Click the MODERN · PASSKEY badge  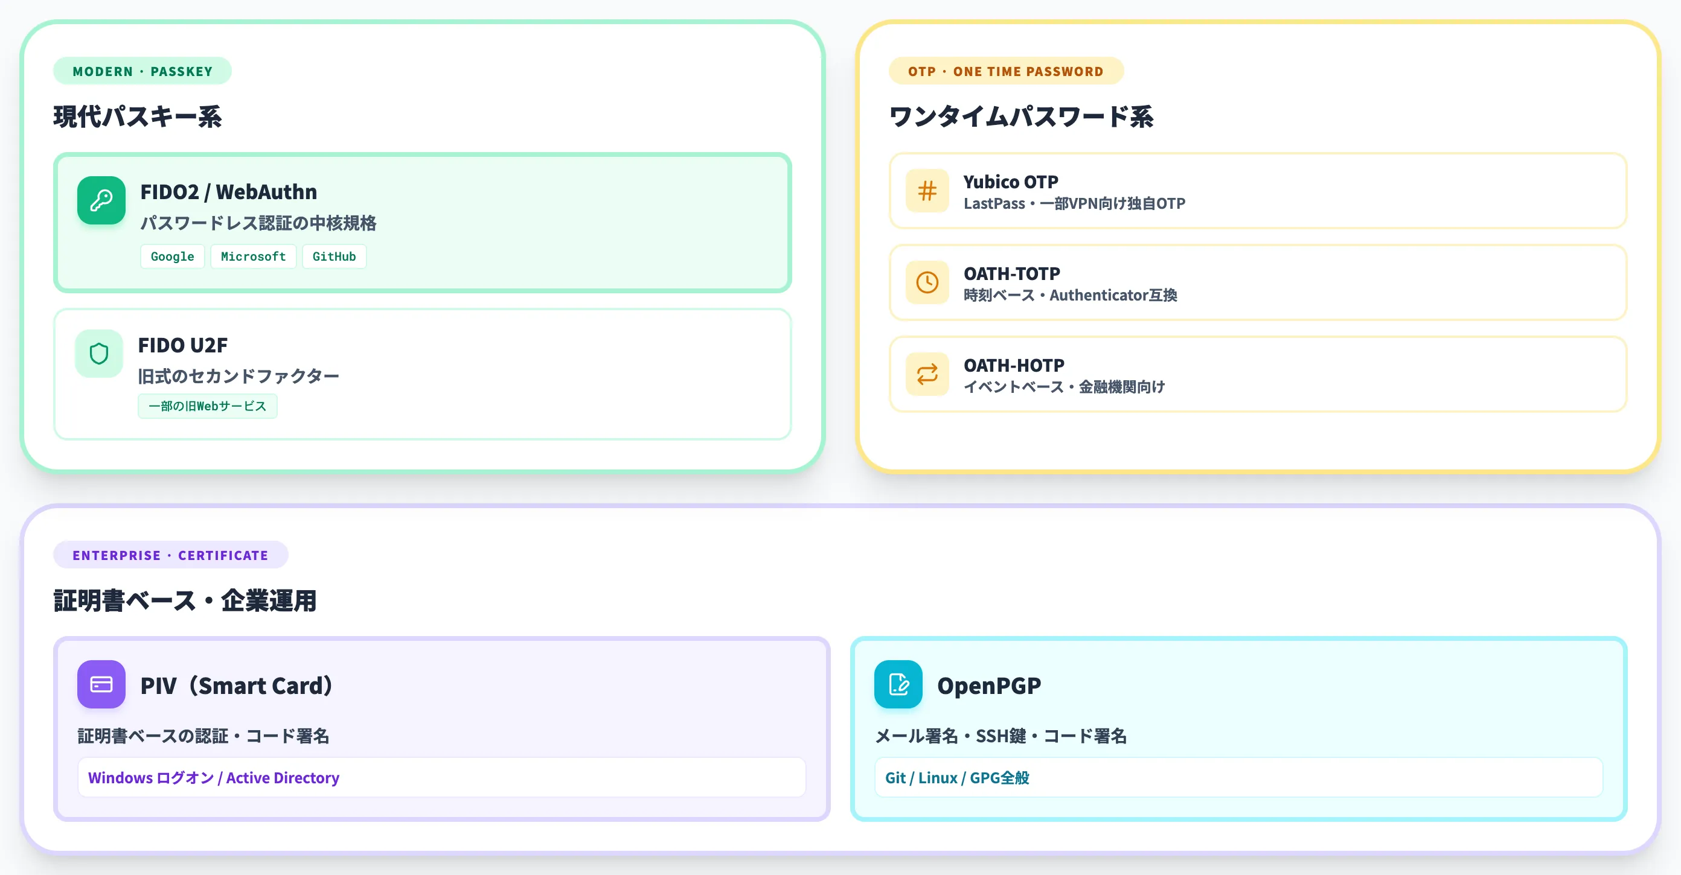[142, 71]
